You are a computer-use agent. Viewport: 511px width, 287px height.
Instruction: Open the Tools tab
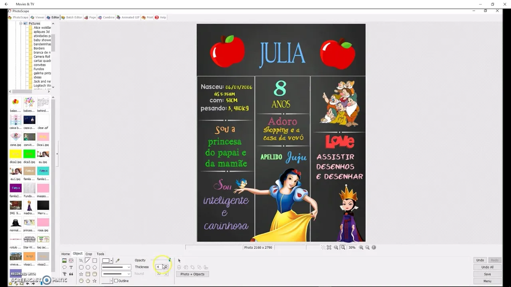[x=100, y=254]
